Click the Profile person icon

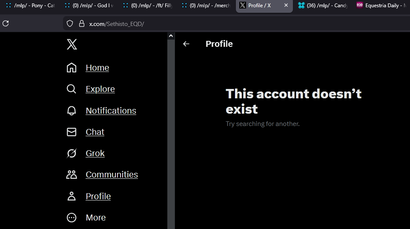point(72,196)
